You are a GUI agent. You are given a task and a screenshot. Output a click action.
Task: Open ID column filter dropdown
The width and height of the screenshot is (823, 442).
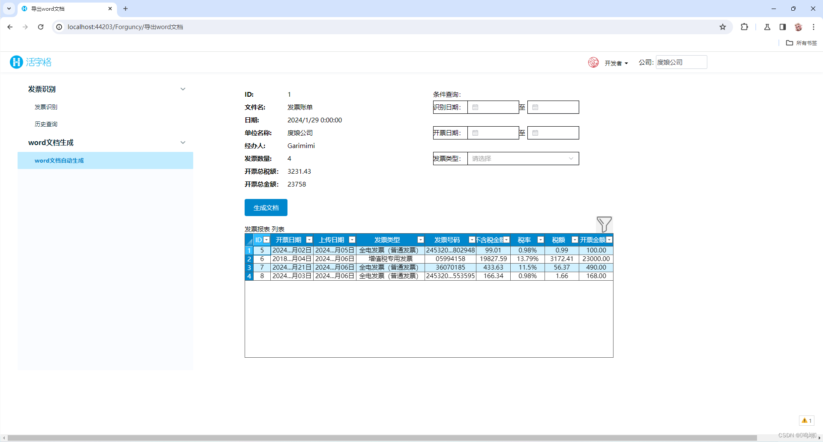pos(266,240)
